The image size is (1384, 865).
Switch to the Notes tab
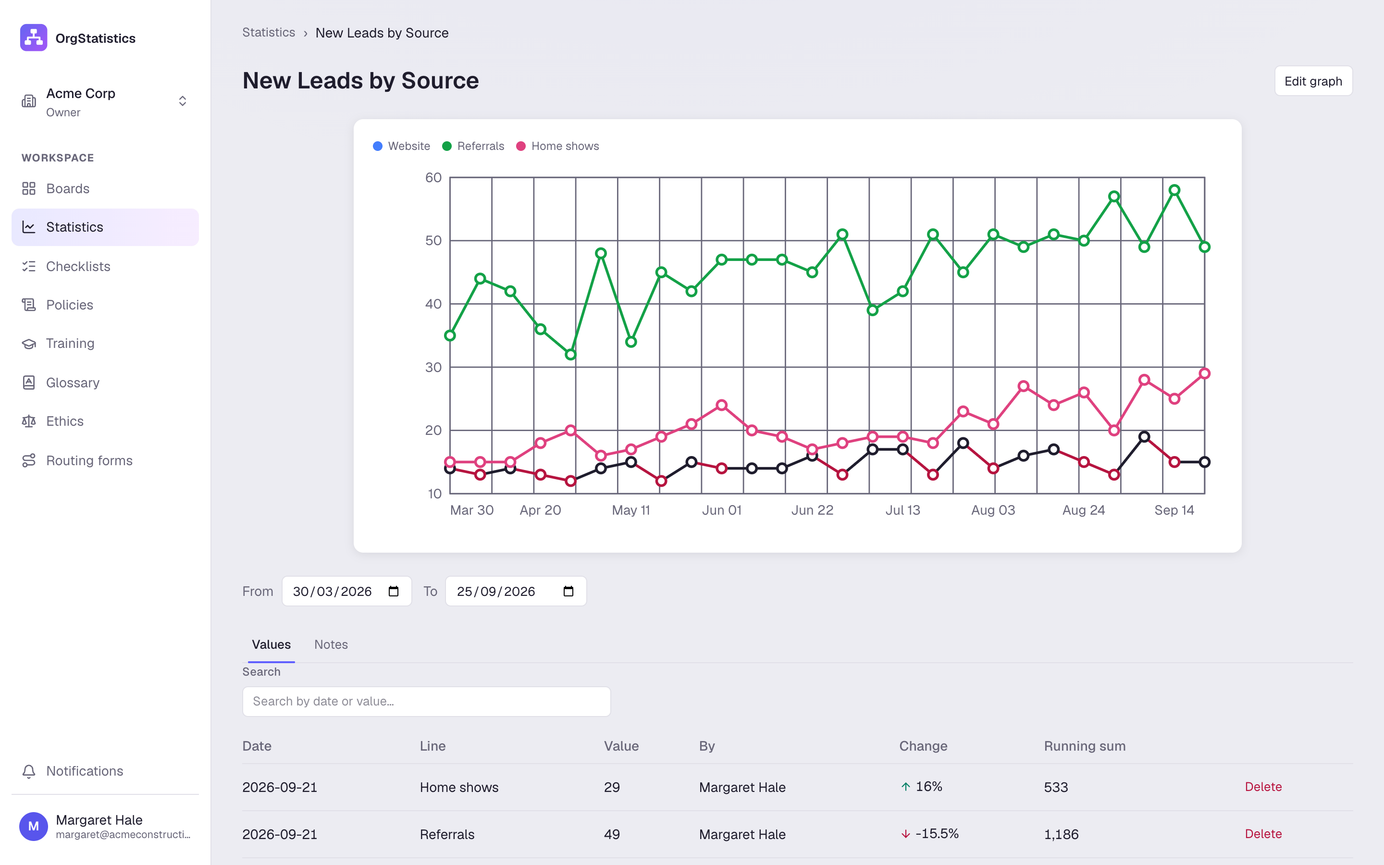pos(331,644)
